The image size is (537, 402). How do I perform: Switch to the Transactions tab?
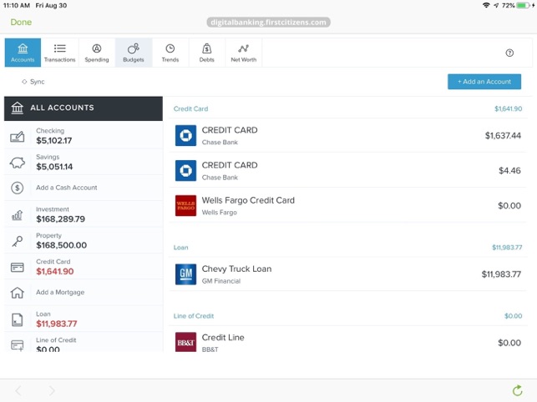click(x=59, y=53)
